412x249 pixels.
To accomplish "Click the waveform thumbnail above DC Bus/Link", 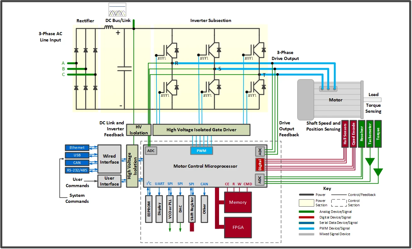I will [117, 10].
